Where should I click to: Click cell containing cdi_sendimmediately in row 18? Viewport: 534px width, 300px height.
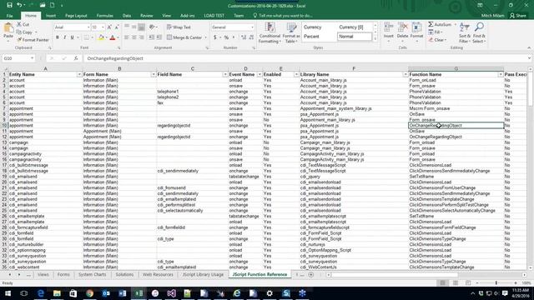192,171
